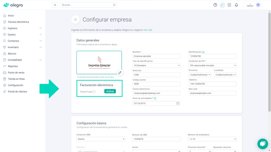Expand the Gastos menu chevron
The height and width of the screenshot is (152, 271).
pyautogui.click(x=40, y=34)
